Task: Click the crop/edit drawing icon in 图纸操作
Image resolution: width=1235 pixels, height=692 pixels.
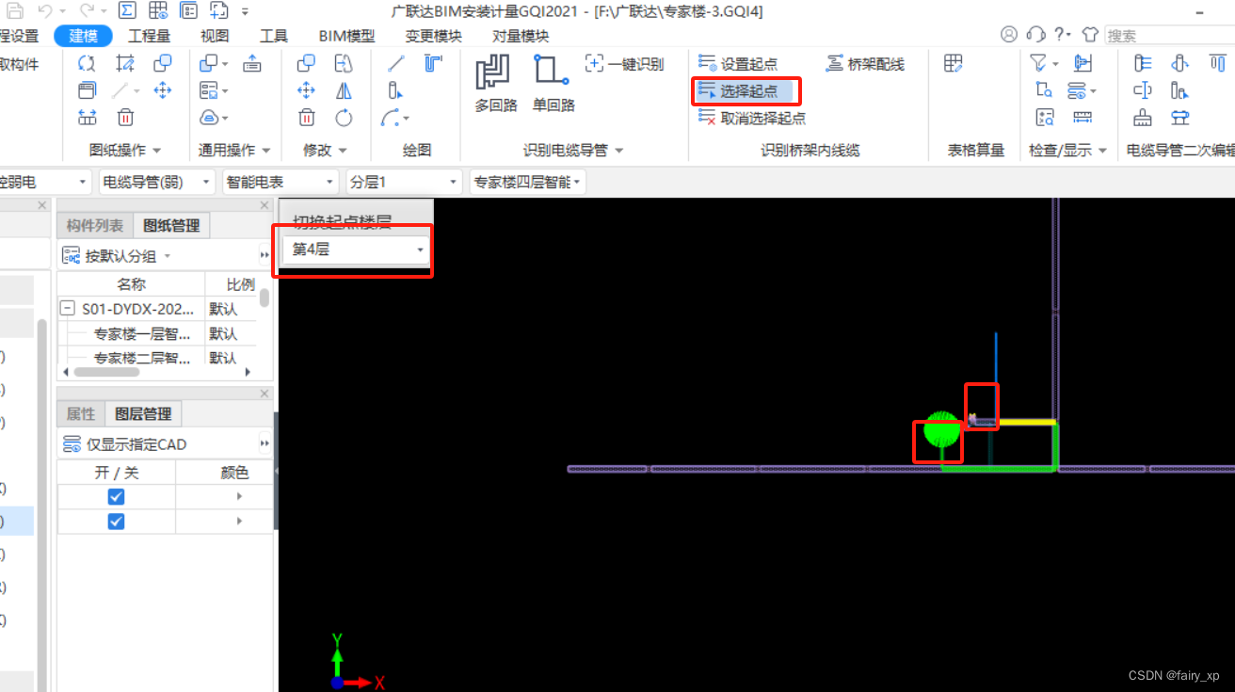Action: [125, 63]
